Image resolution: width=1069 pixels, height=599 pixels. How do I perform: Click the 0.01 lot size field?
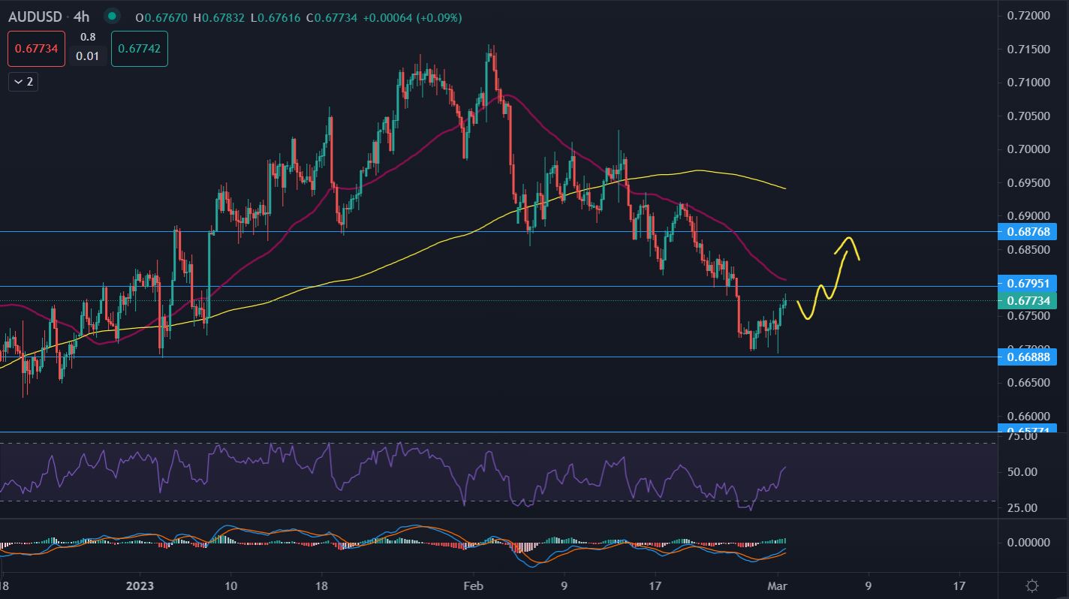coord(88,56)
